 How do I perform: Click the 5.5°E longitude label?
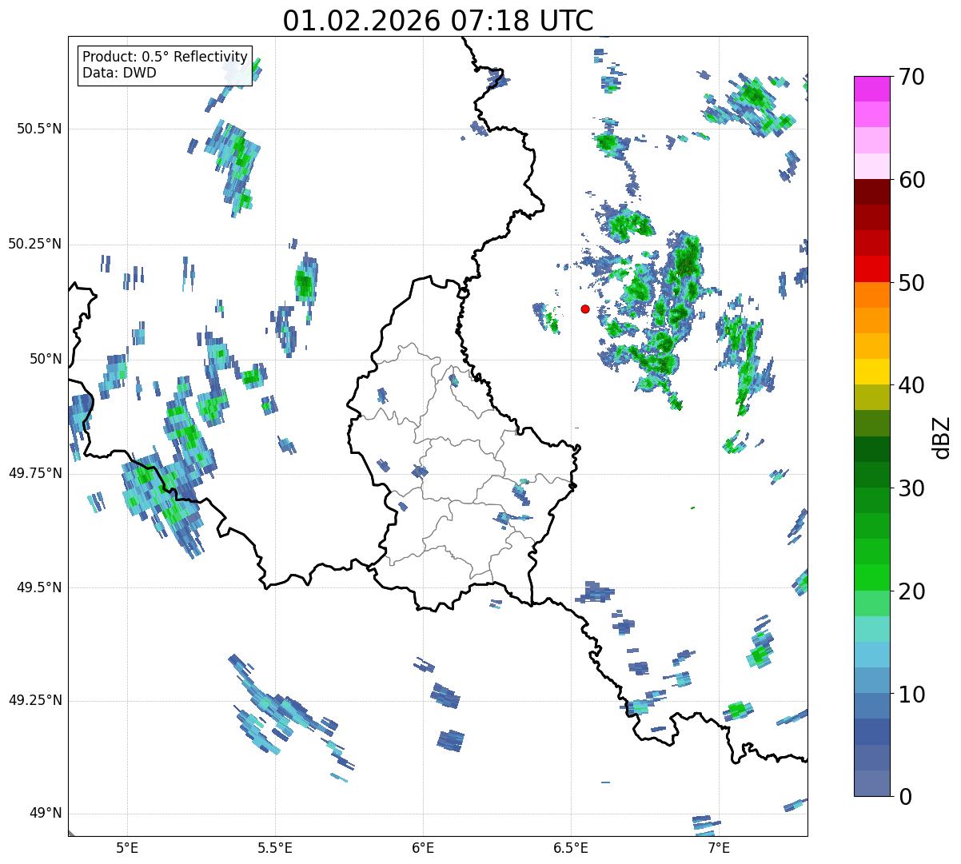coord(275,847)
